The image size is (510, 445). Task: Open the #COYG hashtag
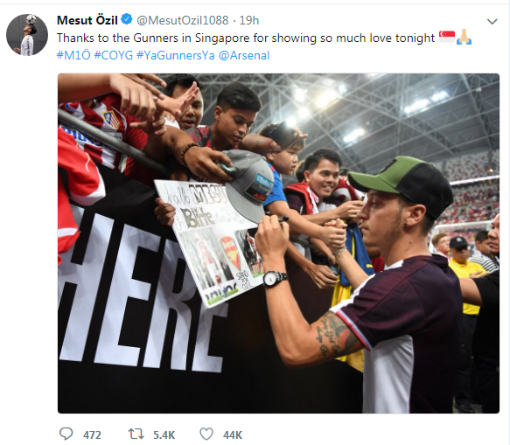tap(114, 56)
